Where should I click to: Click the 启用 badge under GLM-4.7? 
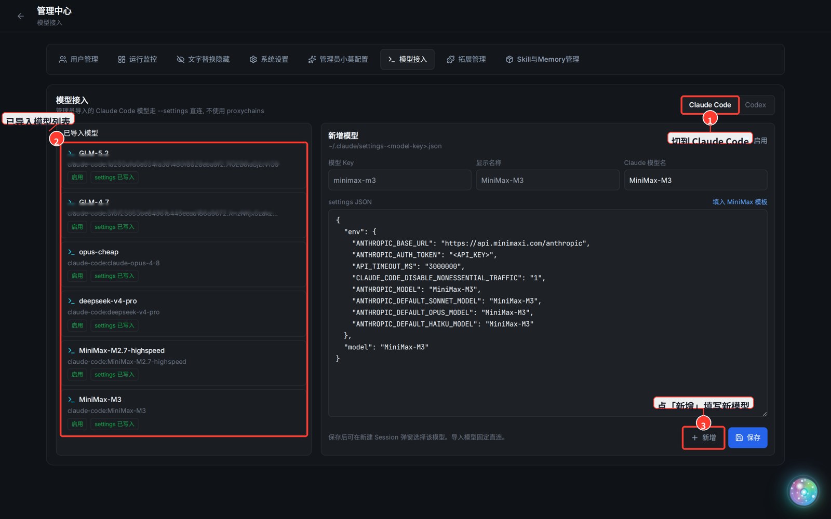tap(77, 227)
